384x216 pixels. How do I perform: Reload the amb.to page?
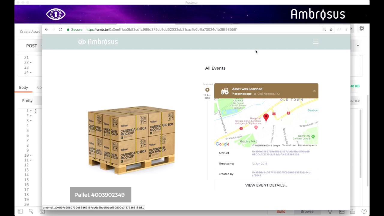coord(60,29)
